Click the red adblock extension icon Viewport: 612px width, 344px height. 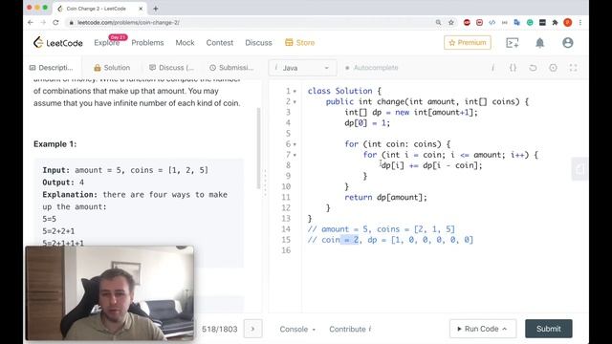click(467, 23)
